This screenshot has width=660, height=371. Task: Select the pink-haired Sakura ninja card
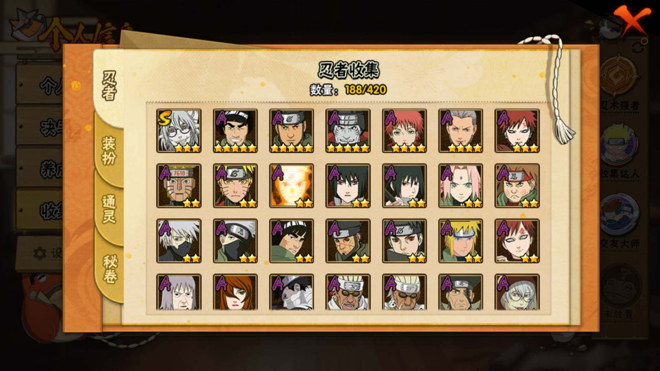click(x=461, y=185)
